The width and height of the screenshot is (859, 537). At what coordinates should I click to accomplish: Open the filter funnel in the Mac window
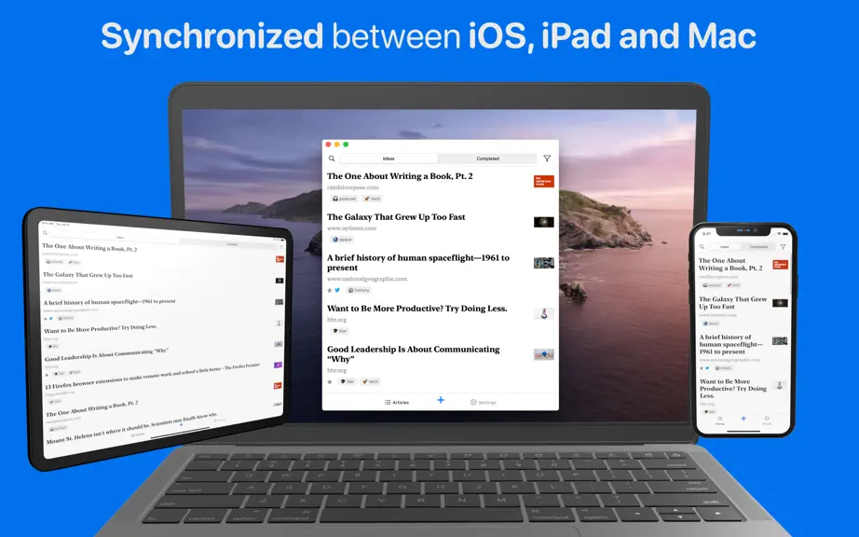(x=547, y=158)
